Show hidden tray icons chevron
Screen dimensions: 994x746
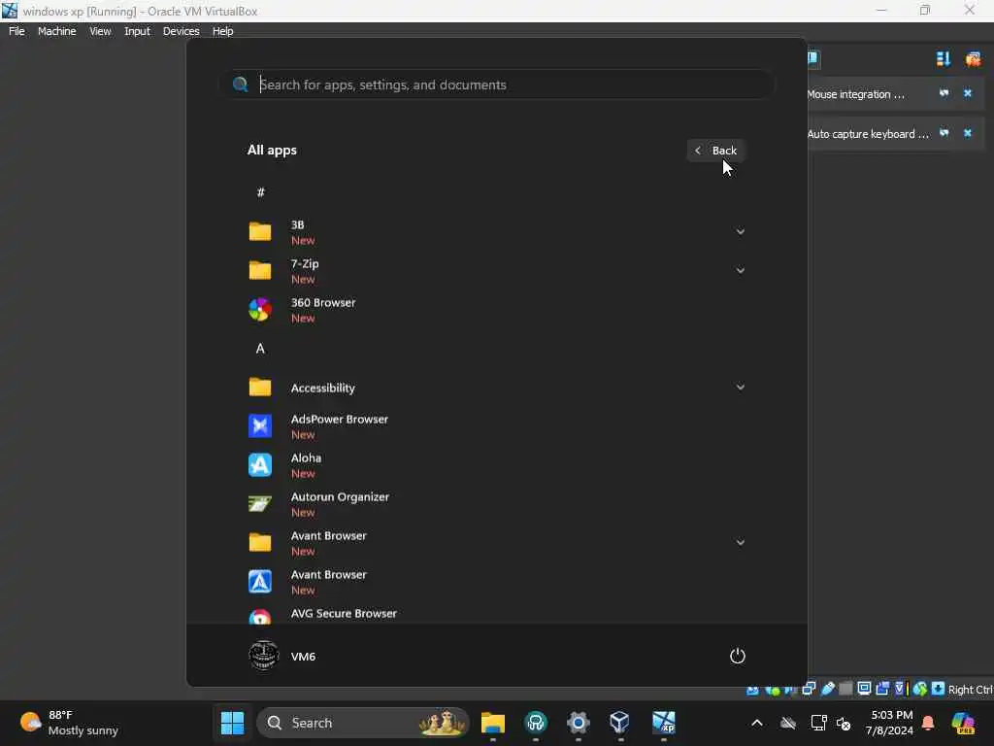[x=757, y=723]
